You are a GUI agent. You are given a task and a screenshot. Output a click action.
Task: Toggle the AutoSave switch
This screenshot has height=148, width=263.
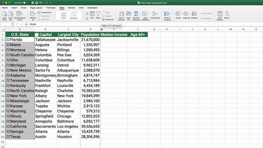[x=25, y=3]
